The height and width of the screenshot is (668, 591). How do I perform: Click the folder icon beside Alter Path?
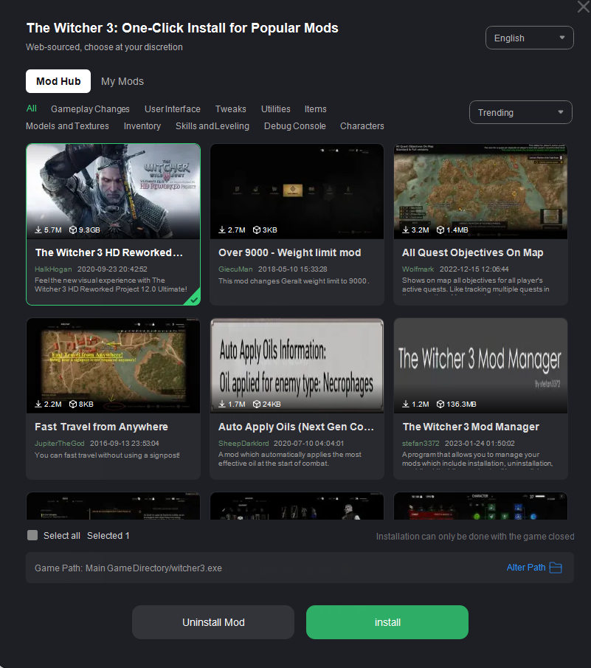(x=556, y=568)
